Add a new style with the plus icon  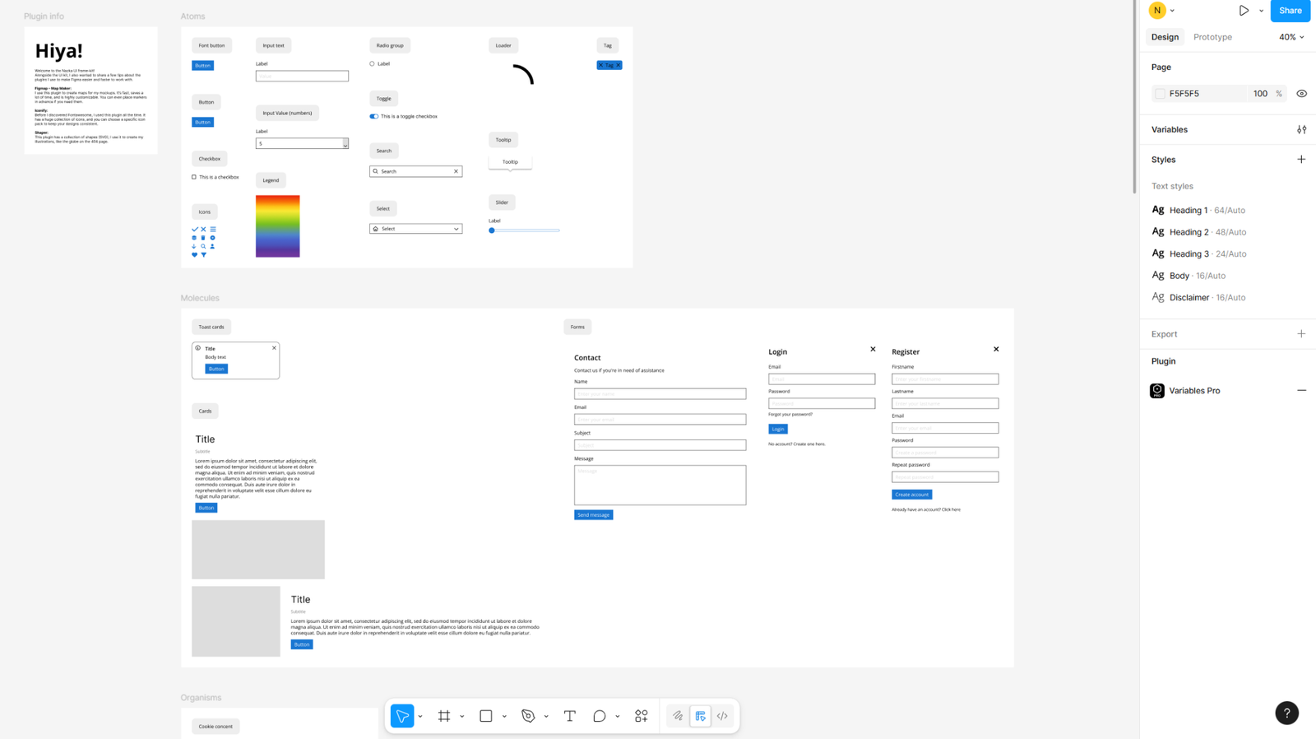coord(1301,160)
